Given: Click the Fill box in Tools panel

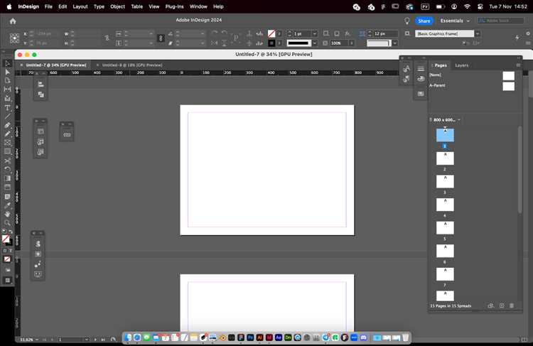Looking at the screenshot, I should pos(6,239).
